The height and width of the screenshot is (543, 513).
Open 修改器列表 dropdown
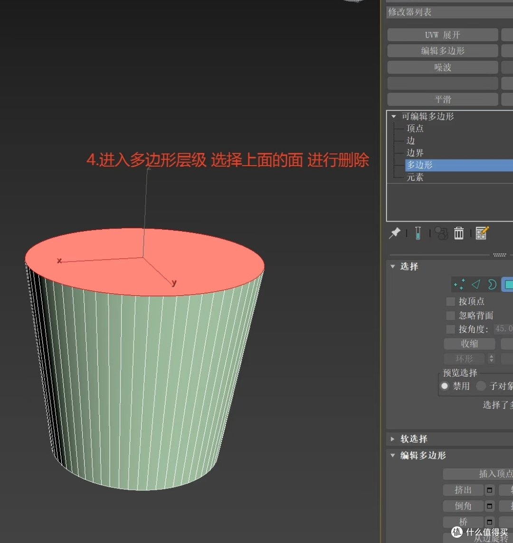click(x=449, y=12)
